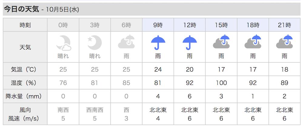Click the 12時 blue umbrella rain icon
Image resolution: width=303 pixels, height=127 pixels.
point(190,43)
